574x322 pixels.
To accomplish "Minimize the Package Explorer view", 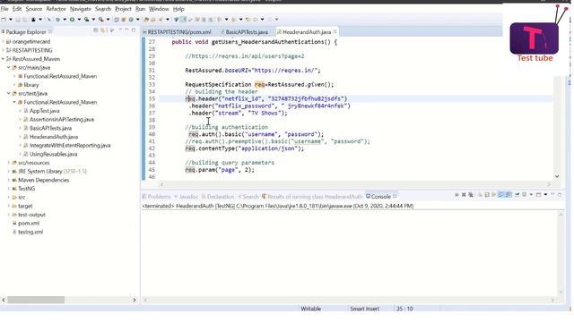I will tap(126, 30).
